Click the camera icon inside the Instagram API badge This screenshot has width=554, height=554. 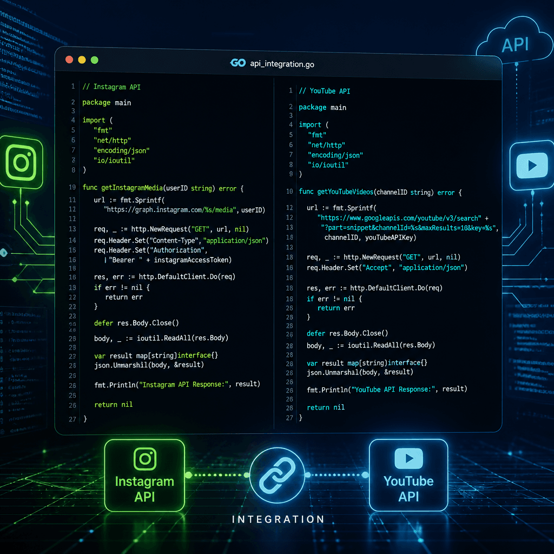[145, 459]
